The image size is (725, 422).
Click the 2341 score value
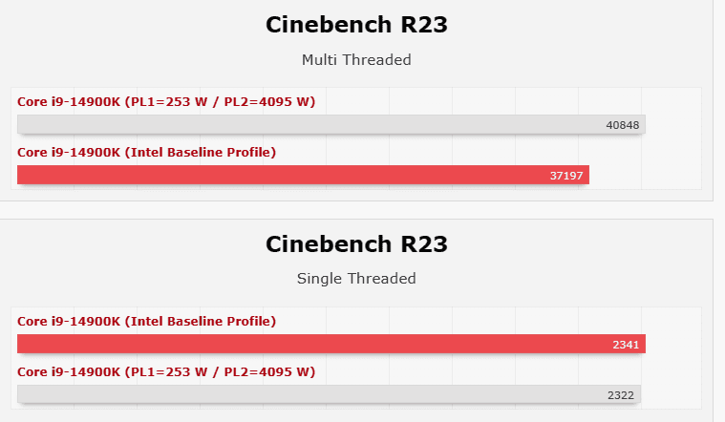629,345
